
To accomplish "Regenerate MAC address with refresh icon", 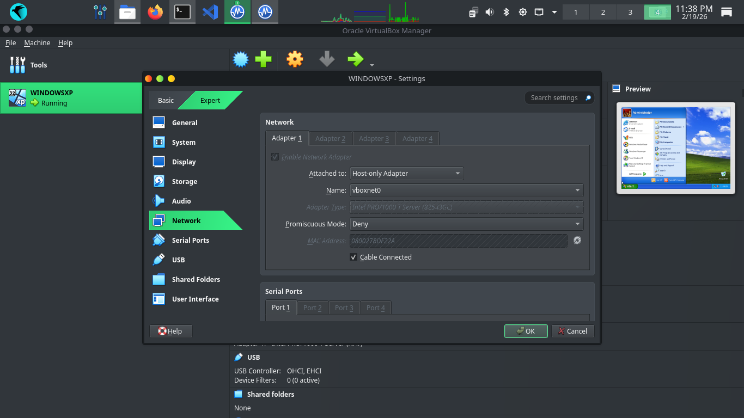I will (x=577, y=240).
